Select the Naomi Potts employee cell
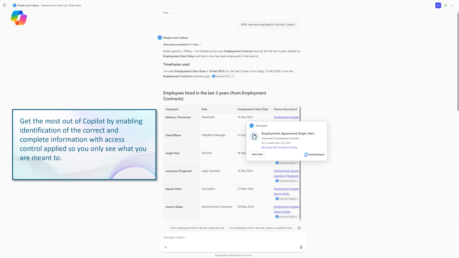The height and width of the screenshot is (258, 459). [x=181, y=194]
